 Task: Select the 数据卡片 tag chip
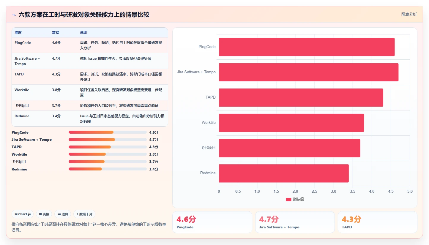[x=84, y=214]
